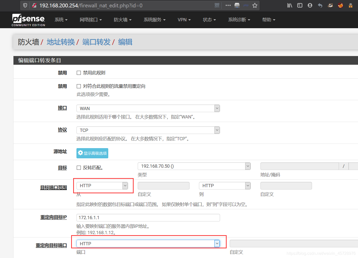Bookmark this page with the star icon
The height and width of the screenshot is (258, 358).
pyautogui.click(x=255, y=5)
